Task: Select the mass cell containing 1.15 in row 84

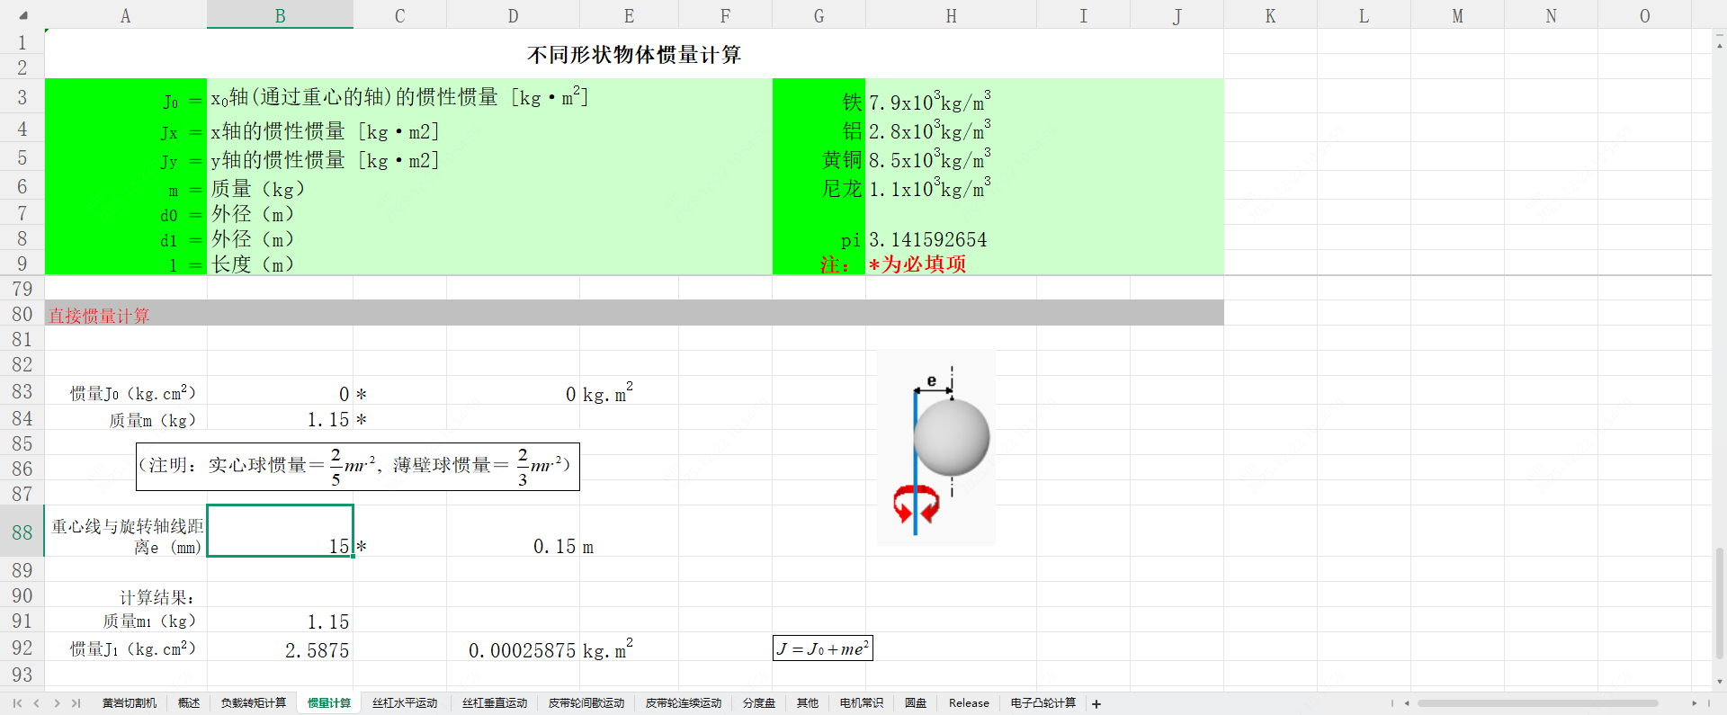Action: click(x=280, y=420)
